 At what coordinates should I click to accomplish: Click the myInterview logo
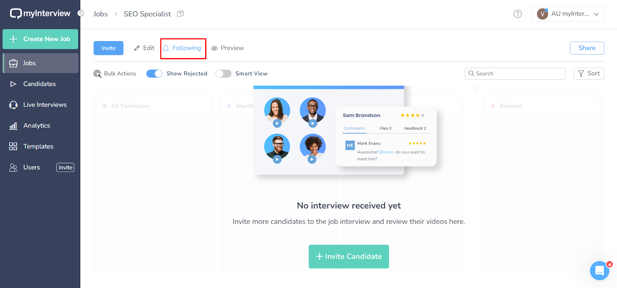40,13
